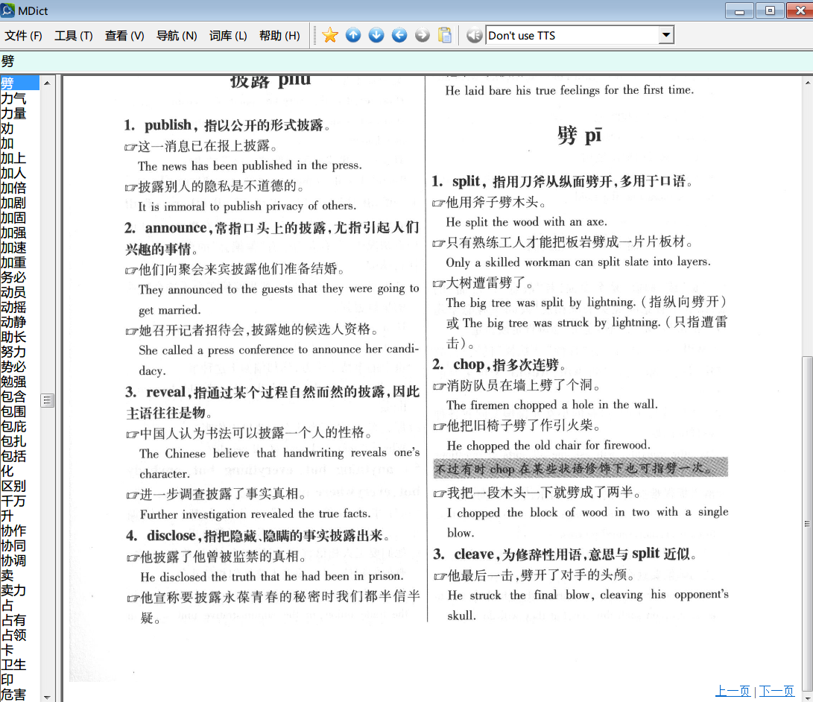The width and height of the screenshot is (813, 702).
Task: Select 加重 in the word list
Action: tap(13, 262)
